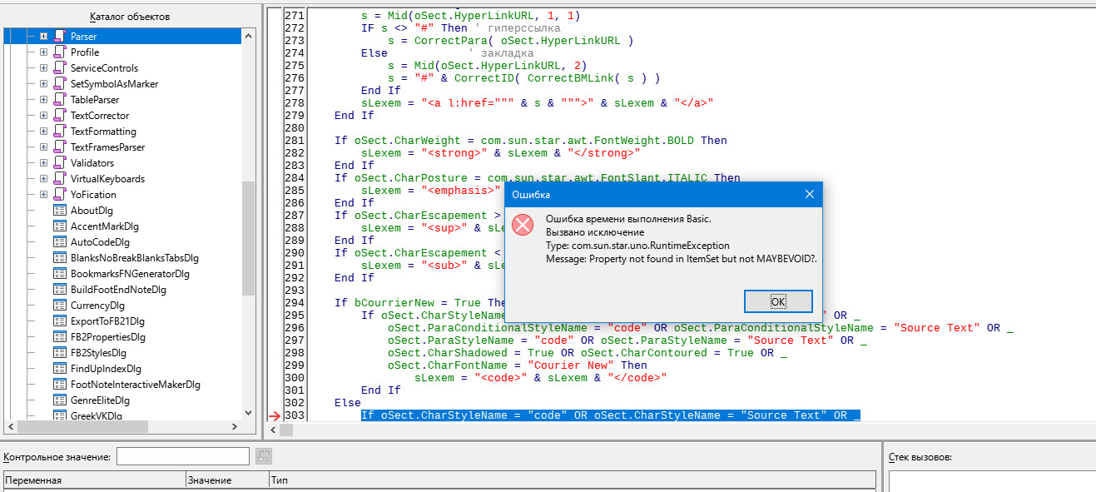This screenshot has width=1096, height=492.
Task: Select the TableParser label in the tree
Action: click(x=95, y=100)
